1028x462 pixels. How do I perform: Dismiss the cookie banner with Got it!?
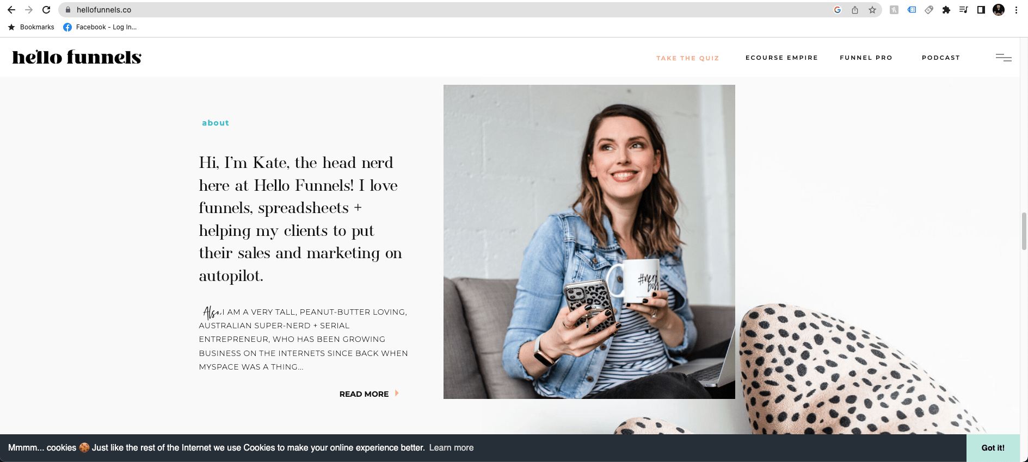[x=993, y=448]
